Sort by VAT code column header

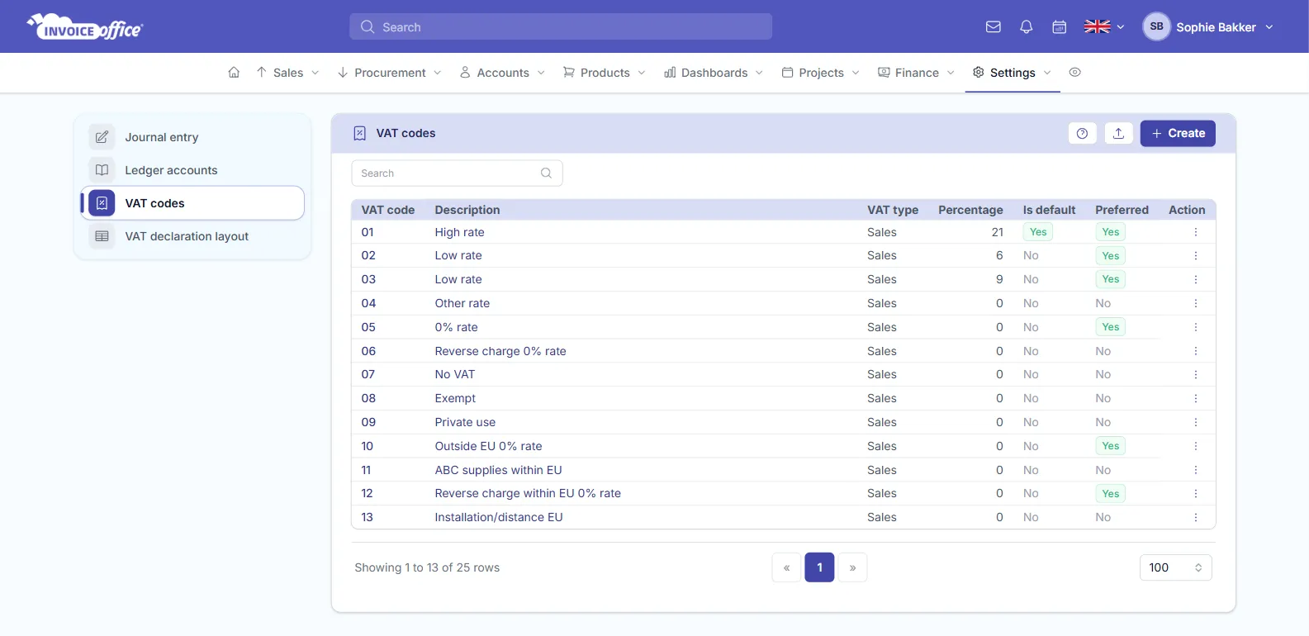click(x=387, y=210)
